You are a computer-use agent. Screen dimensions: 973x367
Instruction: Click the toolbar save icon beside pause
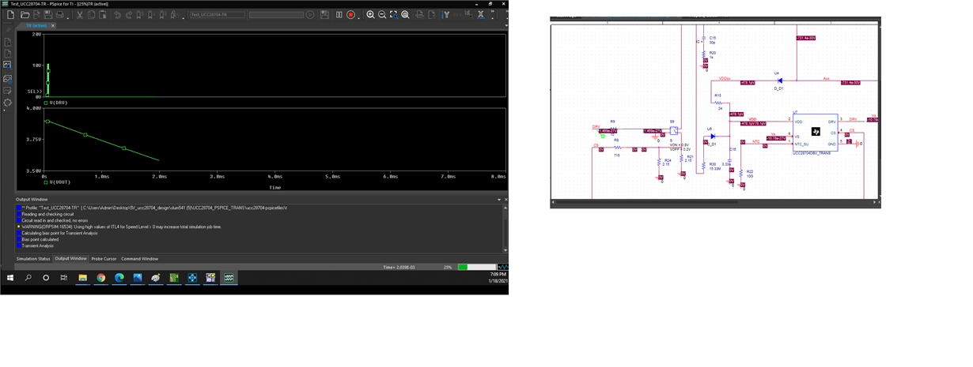pos(324,14)
